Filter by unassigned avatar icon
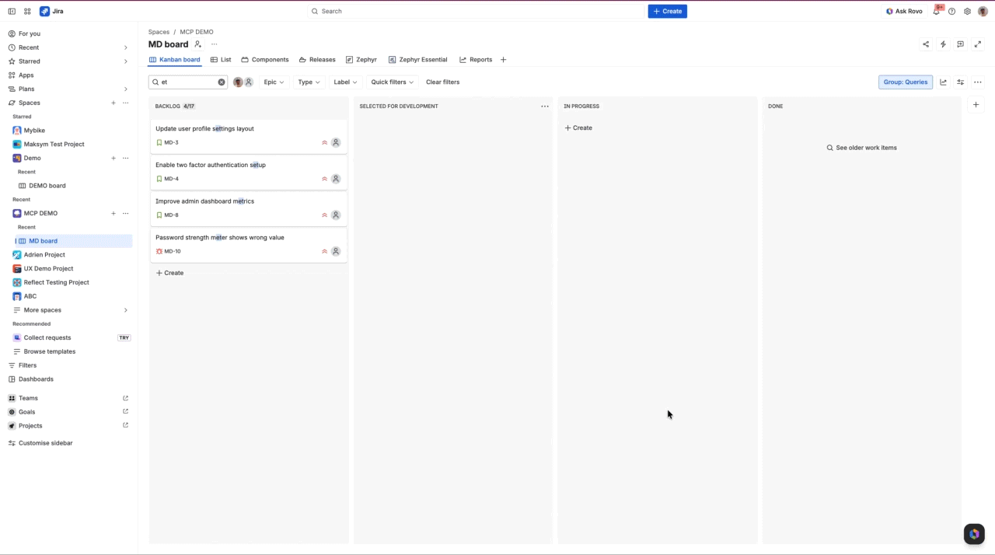This screenshot has width=995, height=555. (249, 82)
